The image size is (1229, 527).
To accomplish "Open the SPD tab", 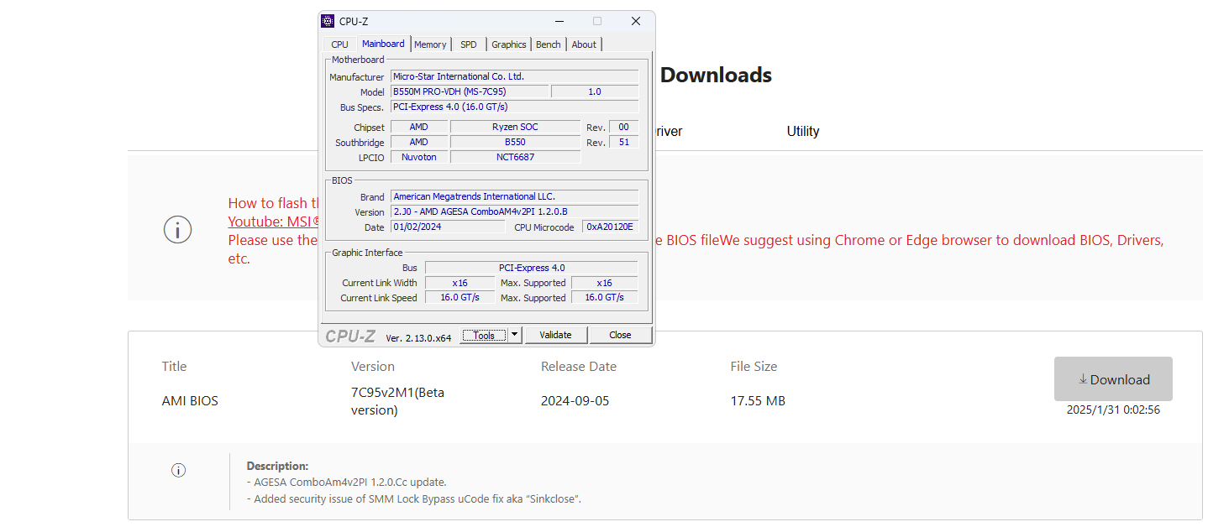I will point(469,44).
